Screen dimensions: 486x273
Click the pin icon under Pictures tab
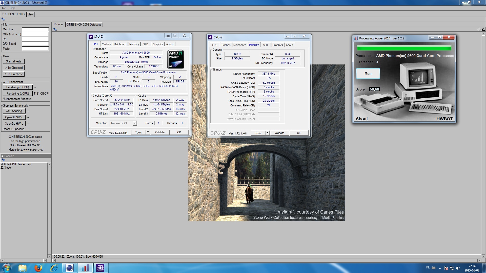(55, 29)
